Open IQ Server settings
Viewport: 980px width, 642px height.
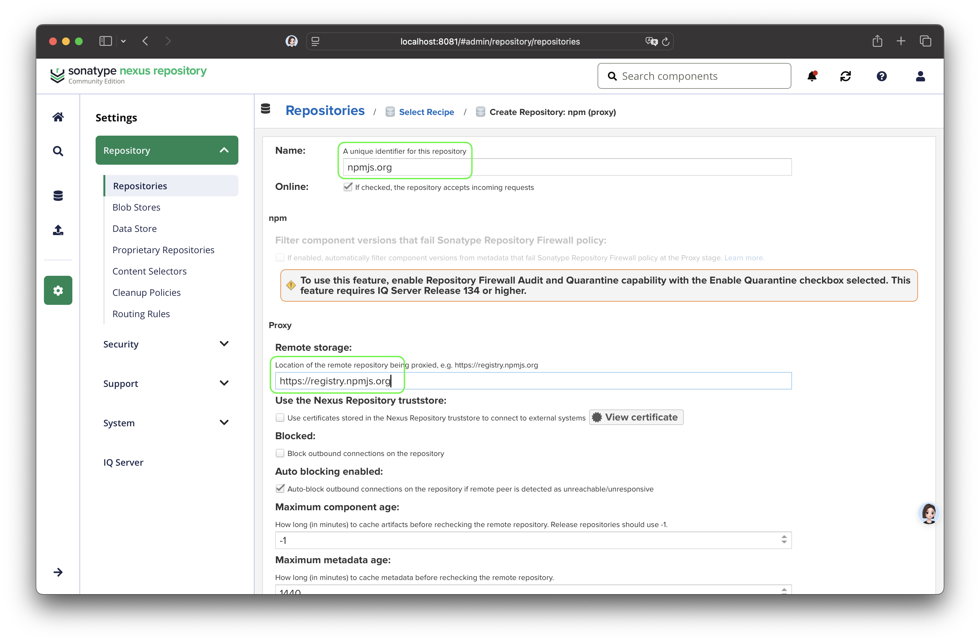click(123, 462)
